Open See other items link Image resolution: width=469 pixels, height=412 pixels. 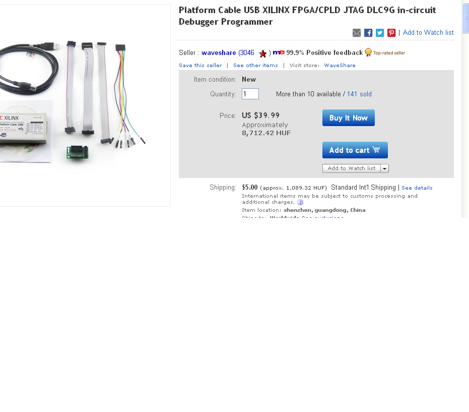pyautogui.click(x=255, y=65)
